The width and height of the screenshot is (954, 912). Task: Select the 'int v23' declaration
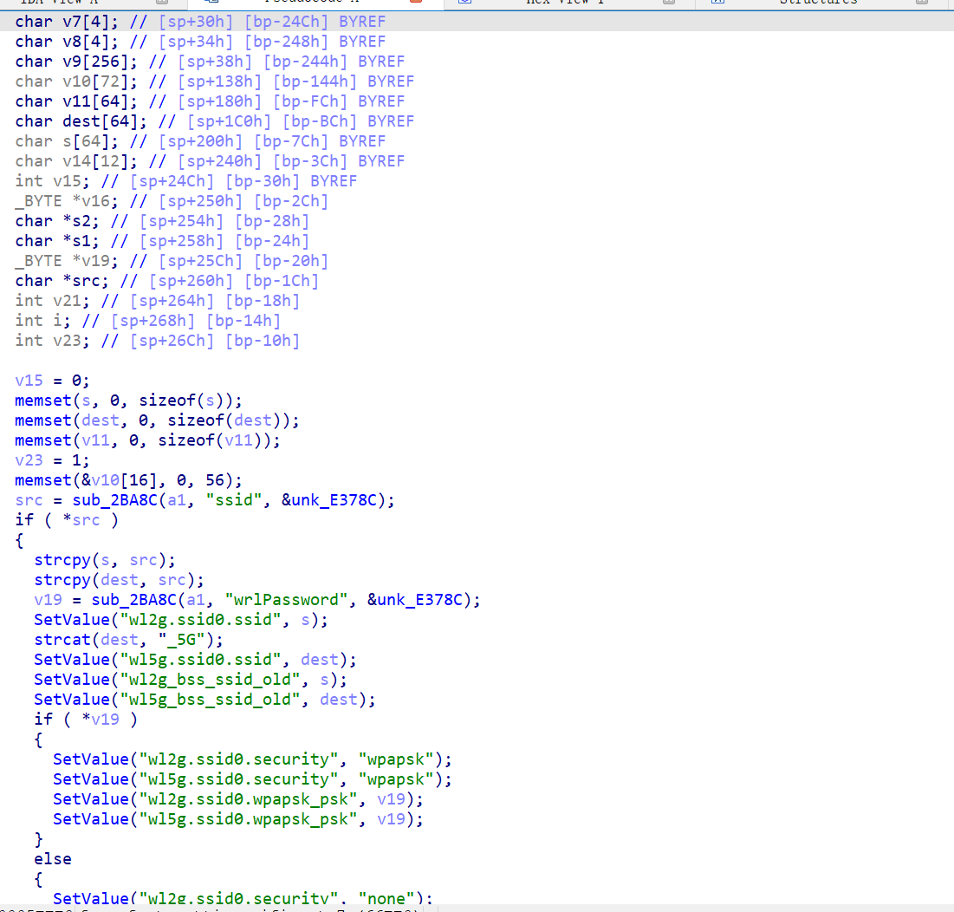tap(158, 341)
